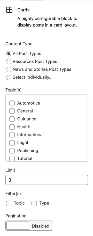The width and height of the screenshot is (93, 236).
Task: Toggle the Informational topic checkbox
Action: point(12,135)
